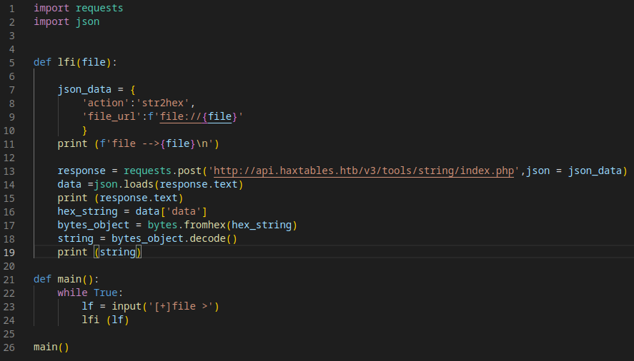
Task: Click the 'main()' call on last line
Action: [x=51, y=347]
